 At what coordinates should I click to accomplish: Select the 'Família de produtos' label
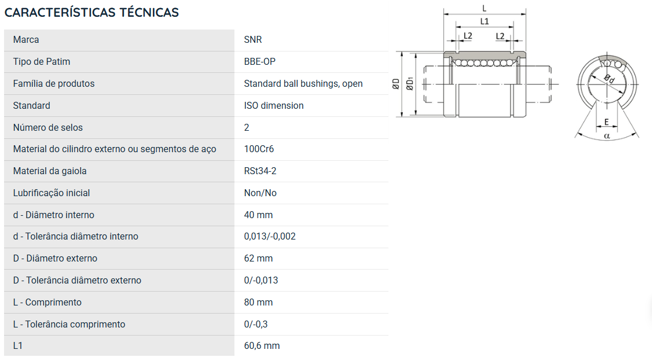pyautogui.click(x=54, y=84)
